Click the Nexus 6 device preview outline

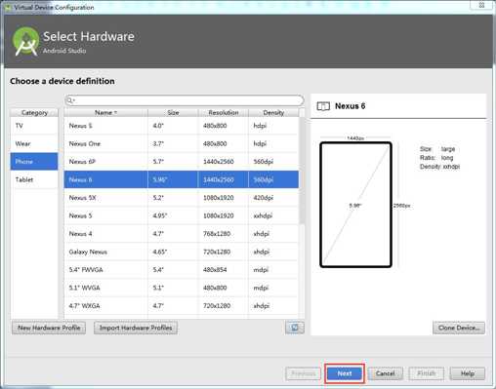(355, 205)
